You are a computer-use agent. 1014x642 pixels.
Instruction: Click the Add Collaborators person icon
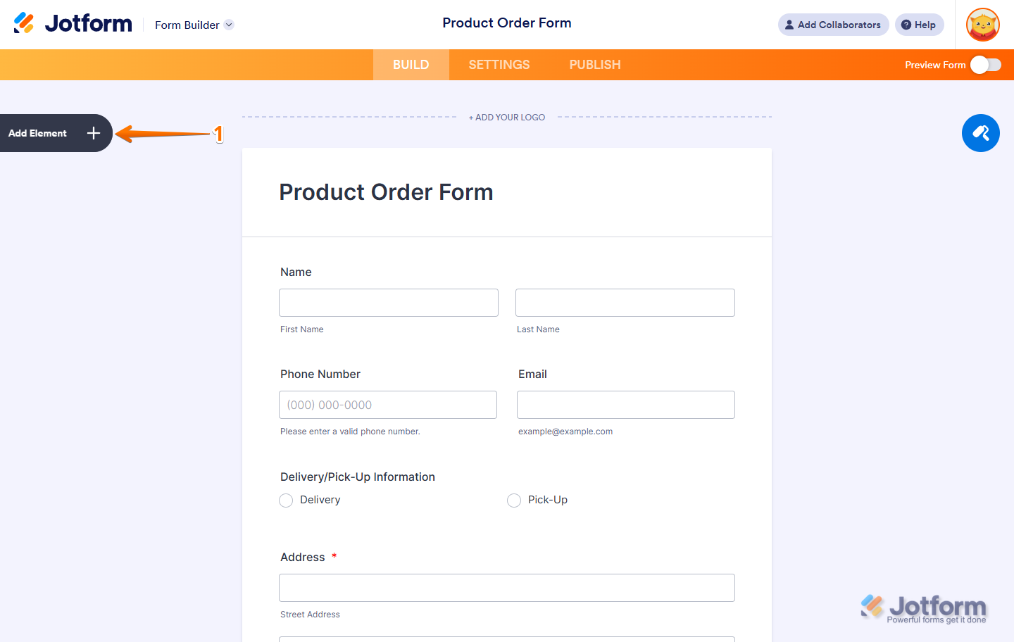789,25
